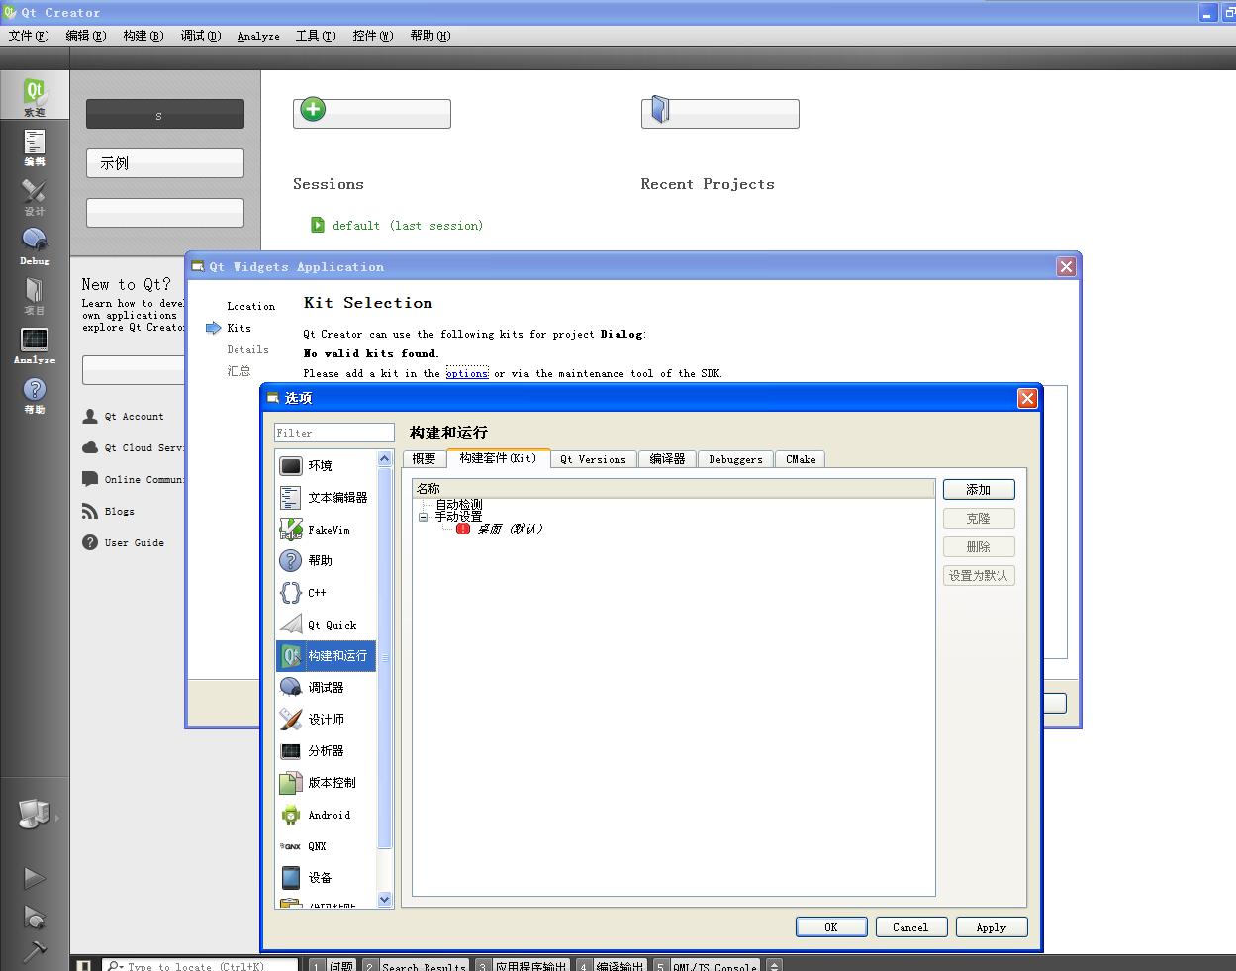Click the green plus new project button
This screenshot has height=971, width=1236.
tap(372, 113)
